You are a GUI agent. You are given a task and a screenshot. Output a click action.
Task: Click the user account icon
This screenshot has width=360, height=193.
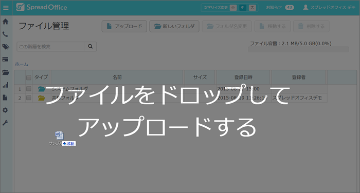tap(305, 7)
